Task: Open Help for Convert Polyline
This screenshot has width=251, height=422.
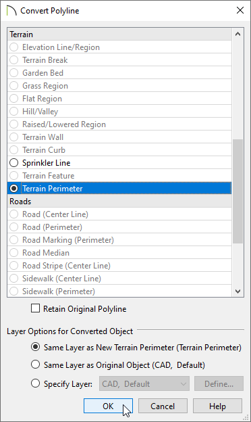Action: (217, 406)
